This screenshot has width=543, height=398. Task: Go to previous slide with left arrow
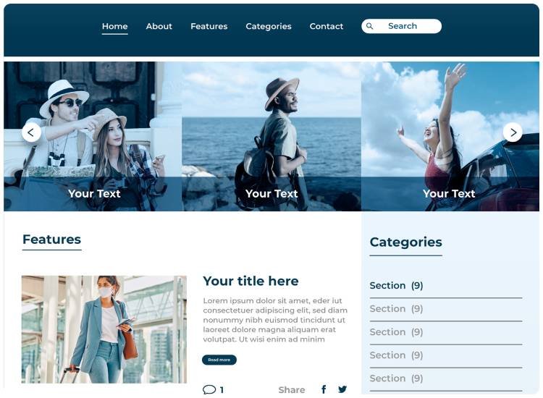(31, 132)
